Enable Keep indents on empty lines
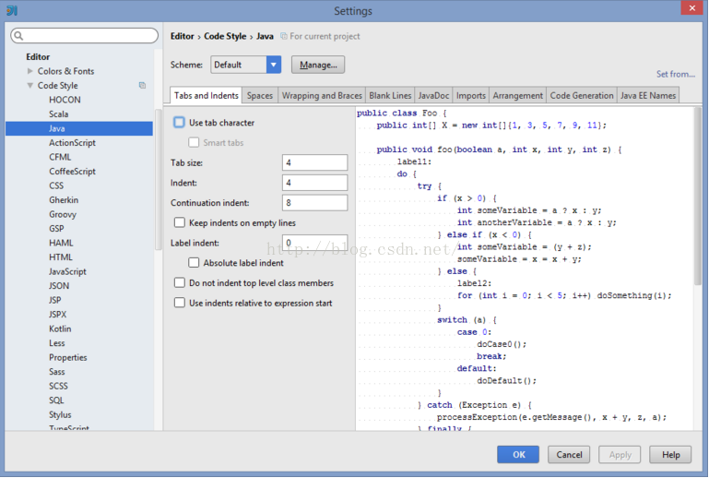This screenshot has width=709, height=478. click(180, 222)
